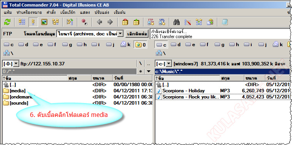The width and height of the screenshot is (292, 145).
Task: Open left panel directory history arrow
Action: [x=149, y=71]
